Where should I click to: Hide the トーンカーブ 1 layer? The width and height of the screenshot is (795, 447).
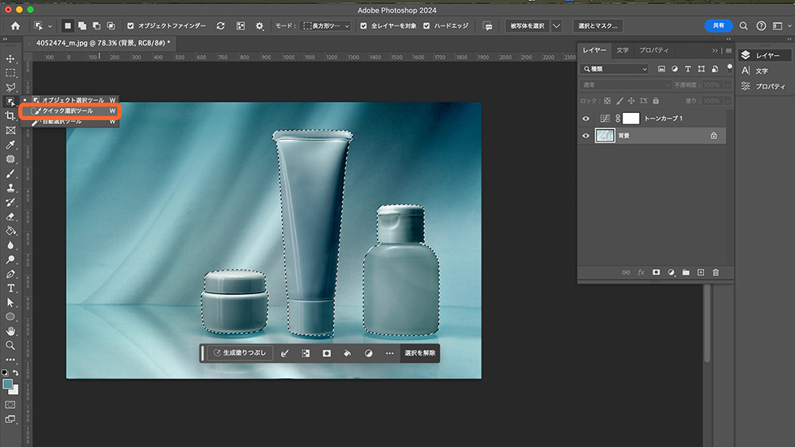click(587, 119)
